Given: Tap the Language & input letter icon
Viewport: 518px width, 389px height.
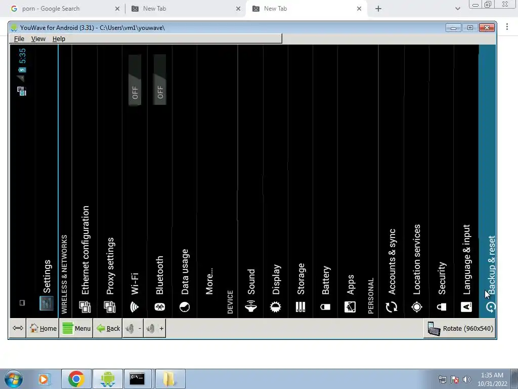Looking at the screenshot, I should coord(466,307).
